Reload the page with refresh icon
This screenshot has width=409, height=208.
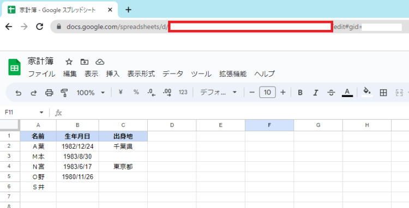coord(39,27)
